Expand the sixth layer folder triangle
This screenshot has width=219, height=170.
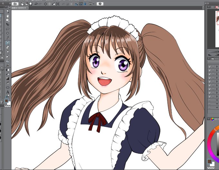coord(217,85)
